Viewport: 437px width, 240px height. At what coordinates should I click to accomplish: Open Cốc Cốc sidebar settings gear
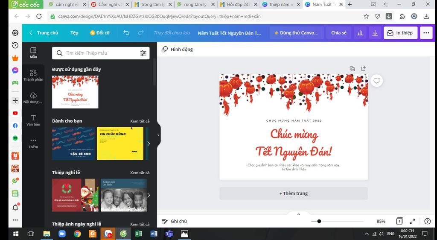tap(15, 32)
